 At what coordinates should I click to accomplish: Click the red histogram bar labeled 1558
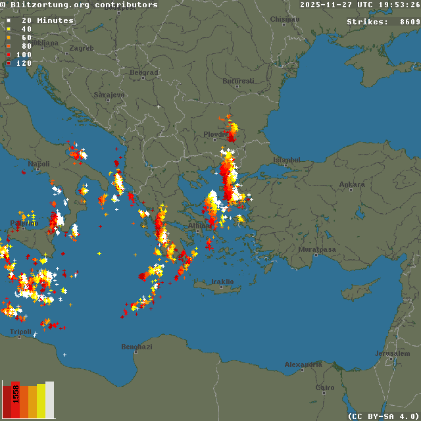pyautogui.click(x=16, y=400)
